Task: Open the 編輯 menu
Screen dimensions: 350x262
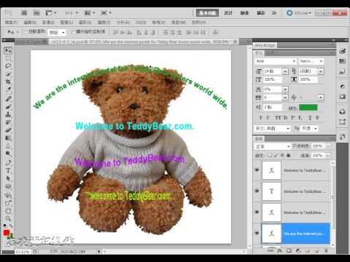Action: click(30, 23)
